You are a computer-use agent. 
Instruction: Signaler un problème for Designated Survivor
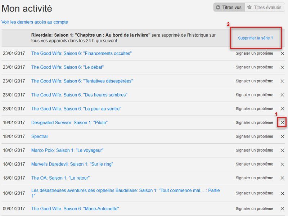coord(255,122)
